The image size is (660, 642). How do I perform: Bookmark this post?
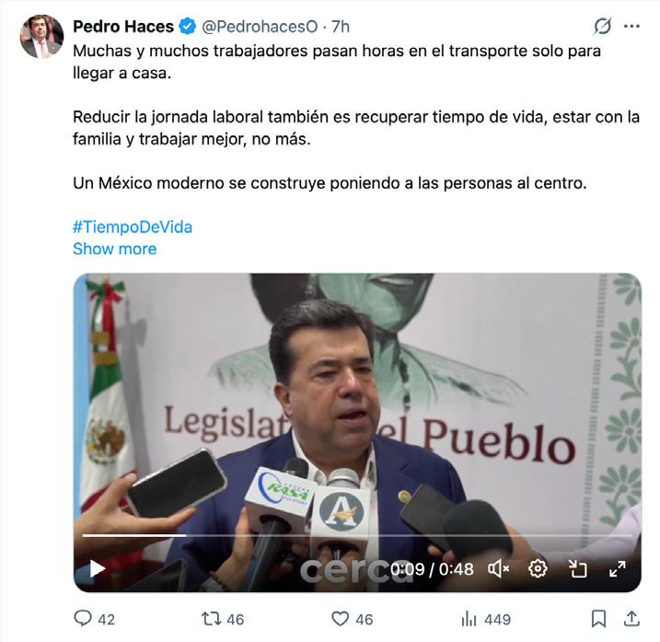point(598,619)
